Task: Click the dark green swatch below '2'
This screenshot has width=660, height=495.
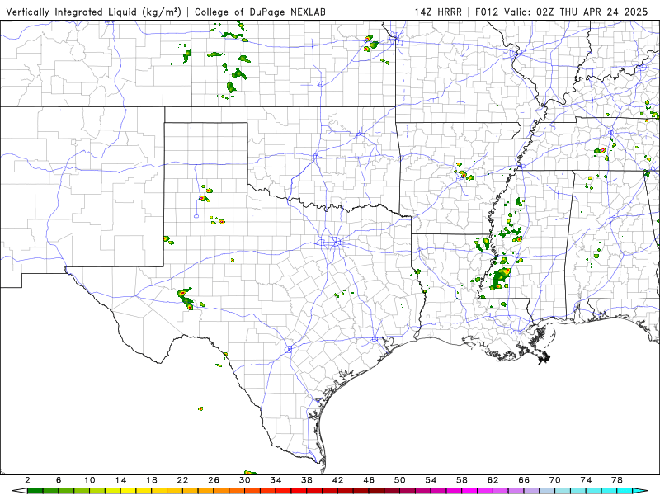Action: click(x=35, y=491)
